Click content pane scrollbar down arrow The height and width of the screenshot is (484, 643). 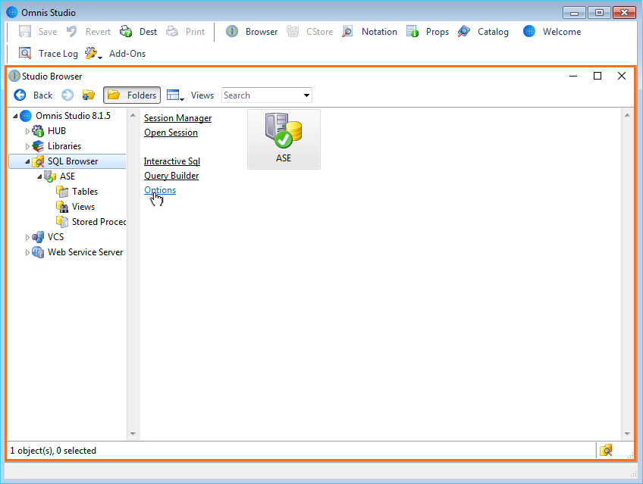pyautogui.click(x=627, y=434)
